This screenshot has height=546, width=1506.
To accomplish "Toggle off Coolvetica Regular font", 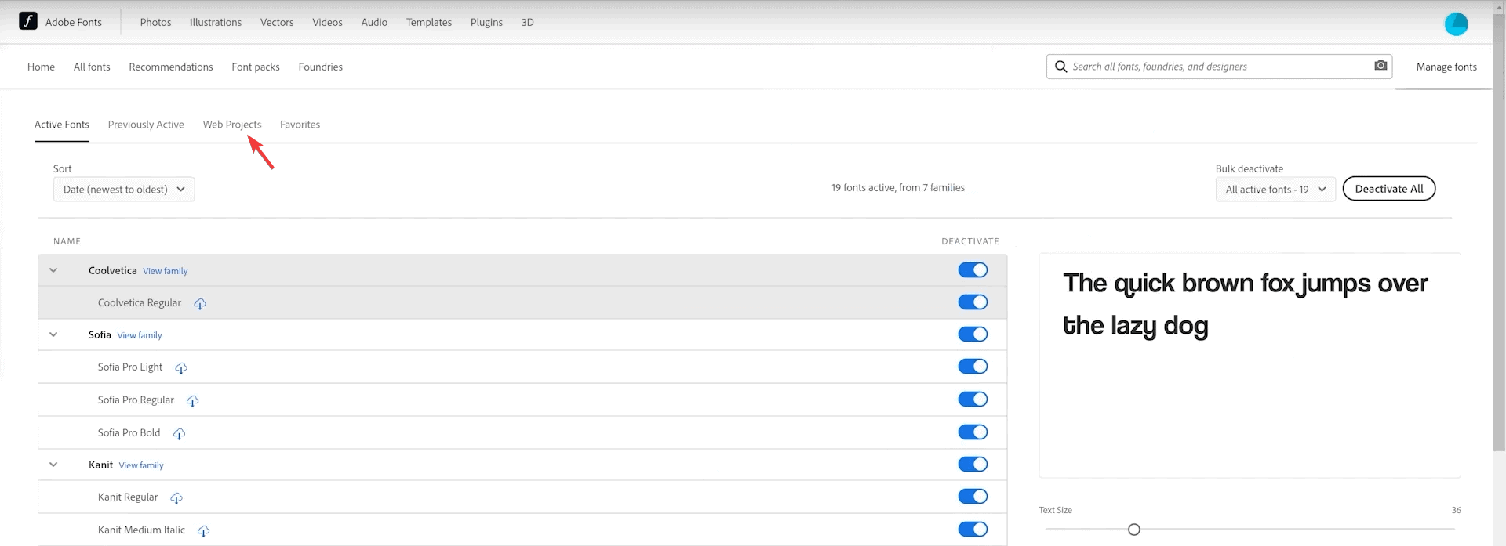I will pyautogui.click(x=973, y=302).
